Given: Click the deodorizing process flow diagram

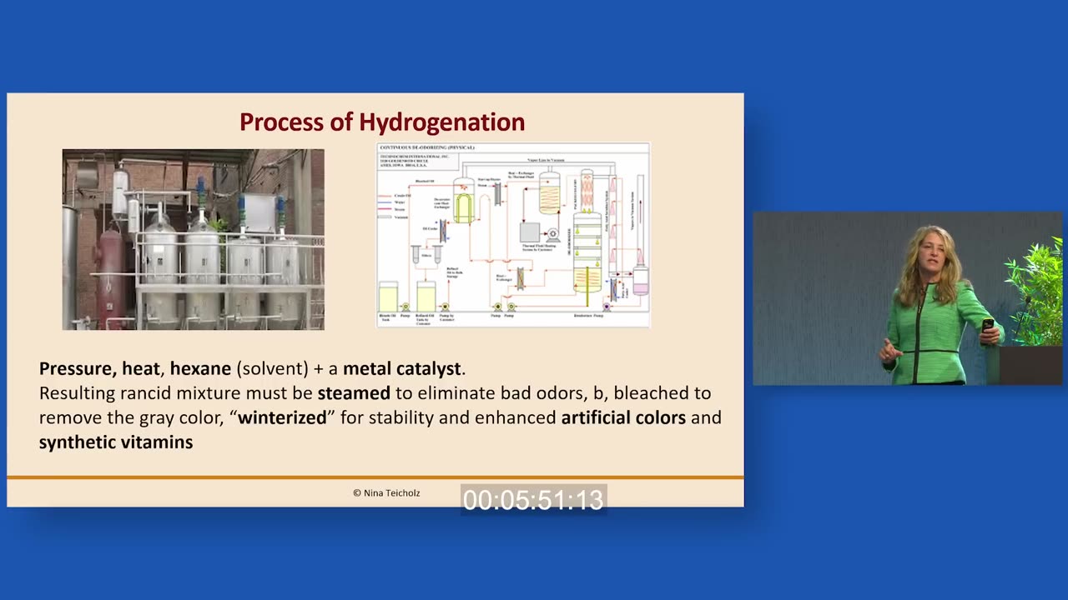Looking at the screenshot, I should [513, 235].
